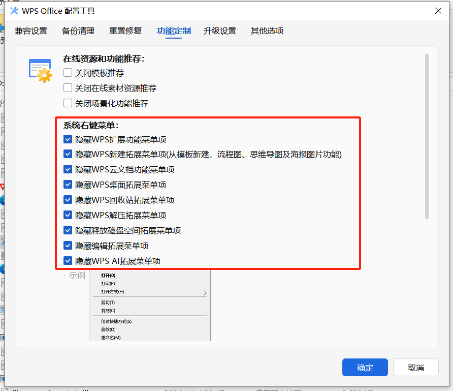Toggle 隐藏编辑拓展菜单项 checkbox
This screenshot has height=391, width=453.
(68, 246)
